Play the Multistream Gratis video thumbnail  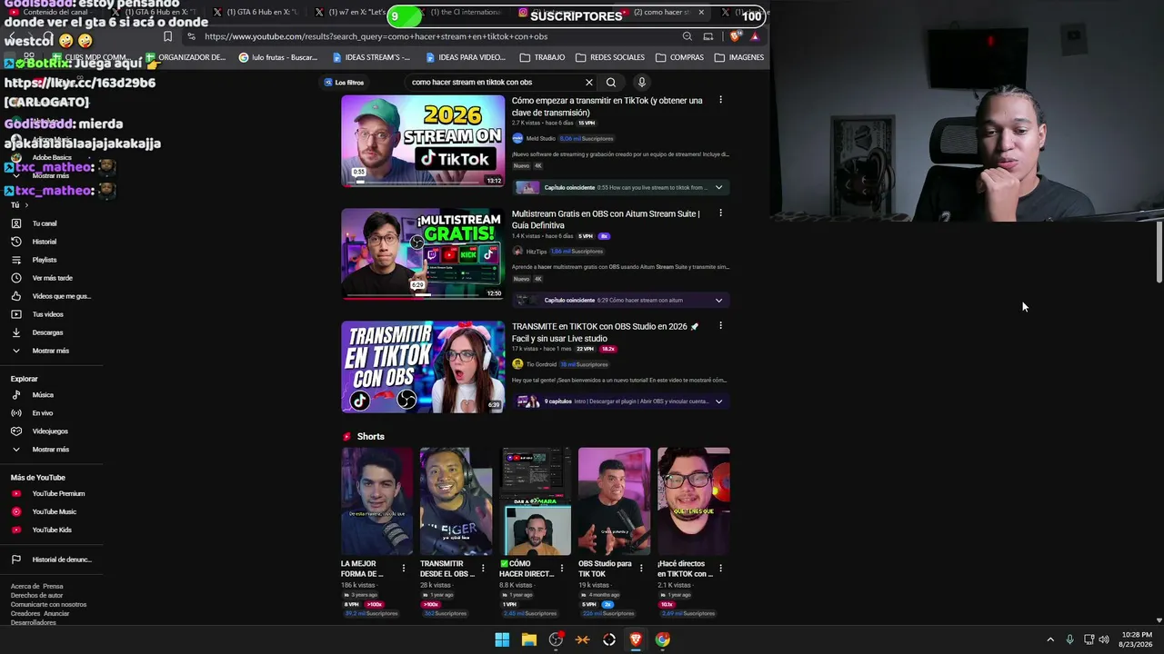click(423, 253)
